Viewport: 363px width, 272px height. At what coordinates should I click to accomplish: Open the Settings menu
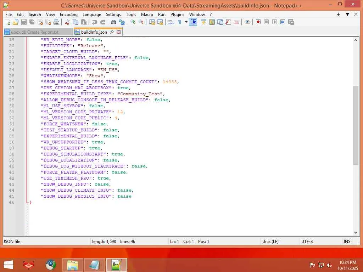point(113,14)
